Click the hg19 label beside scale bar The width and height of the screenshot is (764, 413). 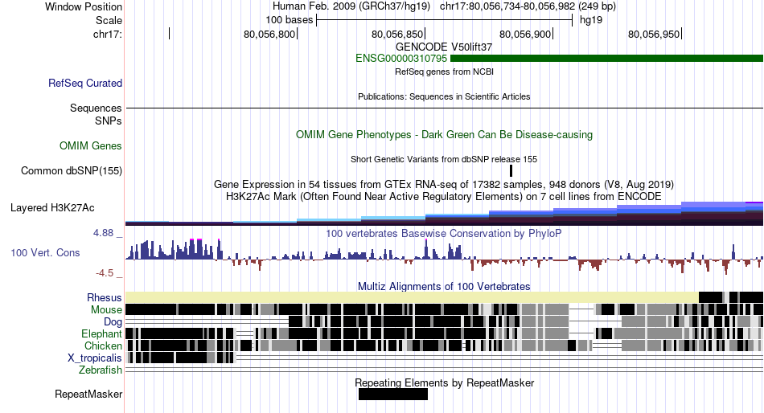point(591,20)
